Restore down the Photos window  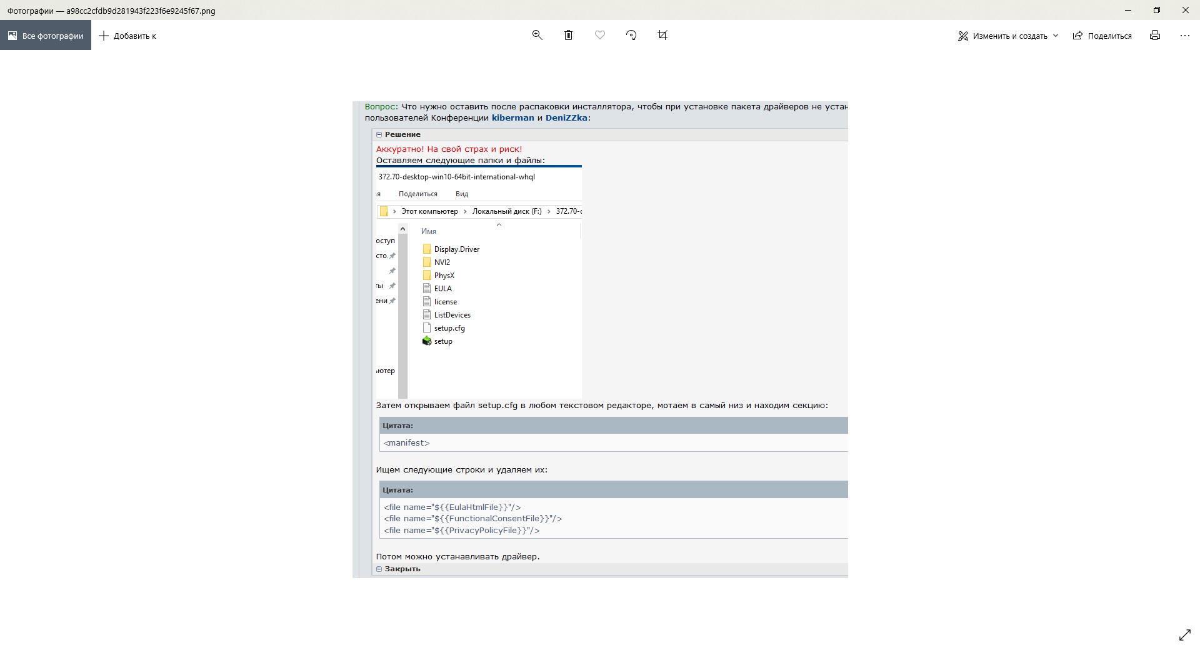pos(1157,10)
